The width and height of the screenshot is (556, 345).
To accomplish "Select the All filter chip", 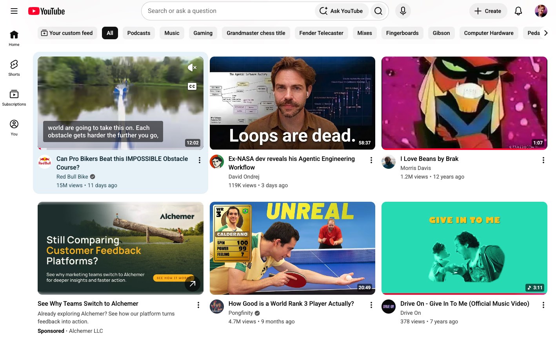I will click(x=110, y=33).
